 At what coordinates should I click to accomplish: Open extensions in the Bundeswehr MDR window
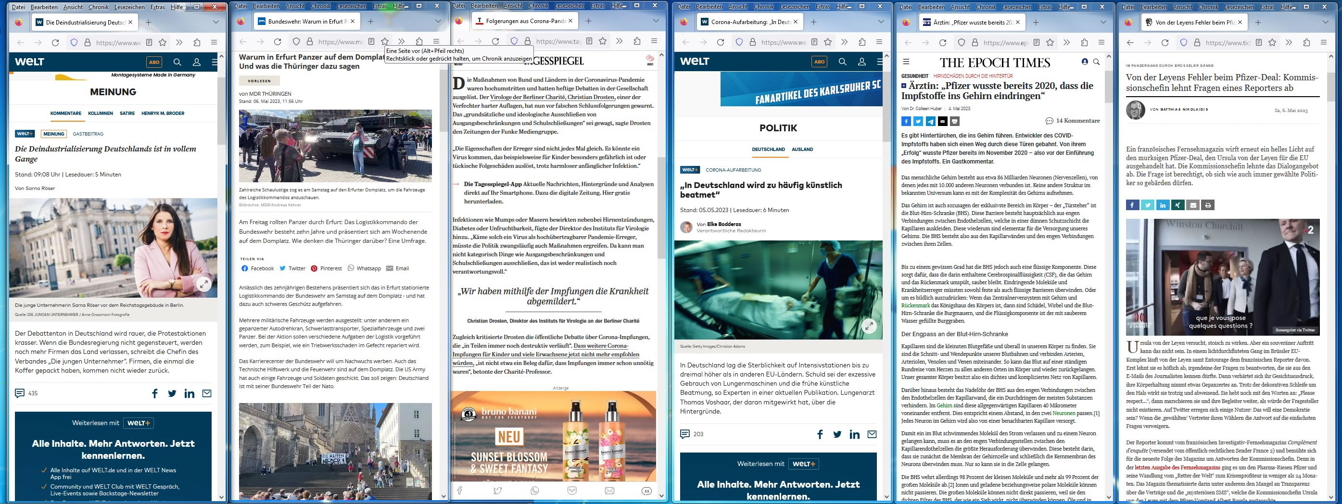419,42
